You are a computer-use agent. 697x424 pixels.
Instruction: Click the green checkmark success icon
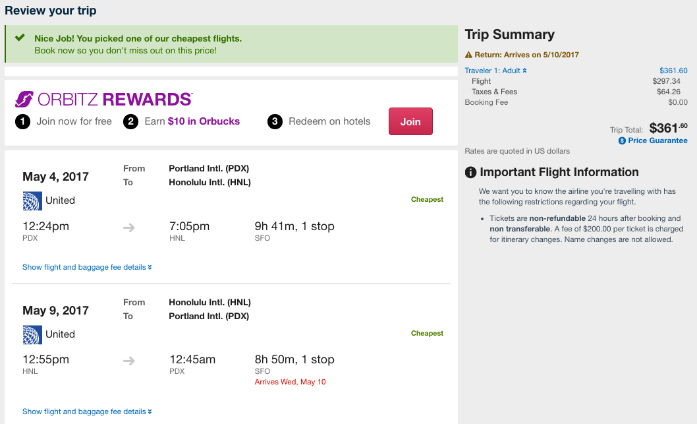coord(20,38)
